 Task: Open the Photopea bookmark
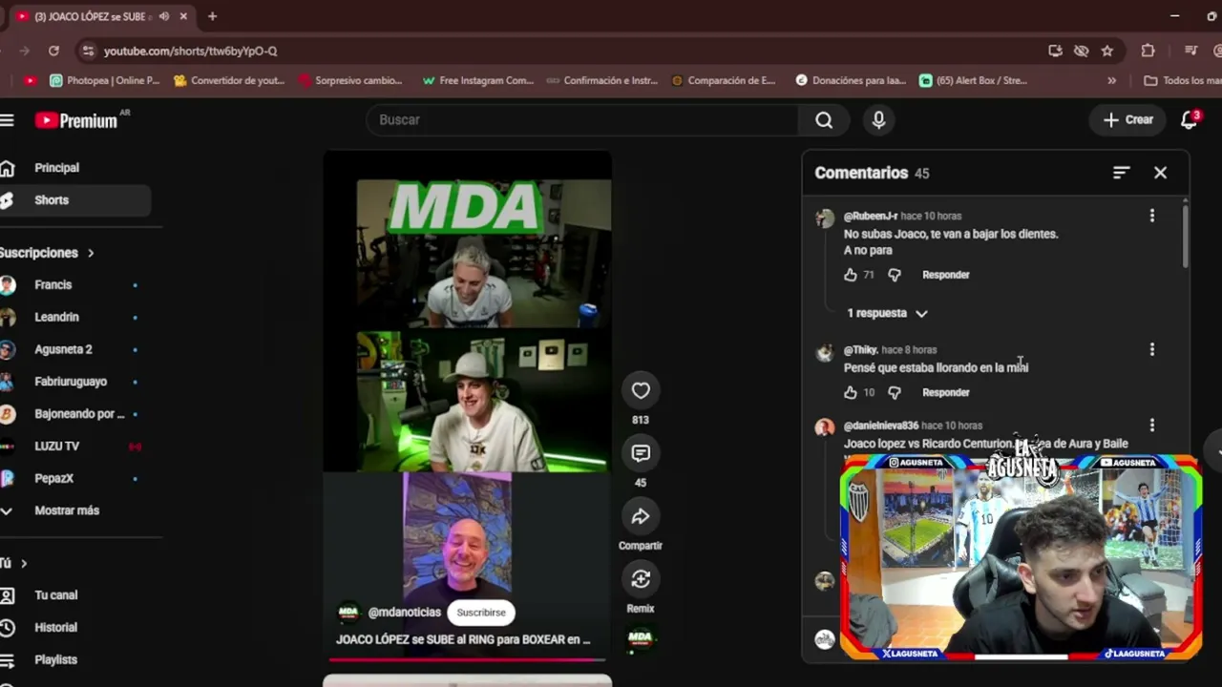[105, 81]
